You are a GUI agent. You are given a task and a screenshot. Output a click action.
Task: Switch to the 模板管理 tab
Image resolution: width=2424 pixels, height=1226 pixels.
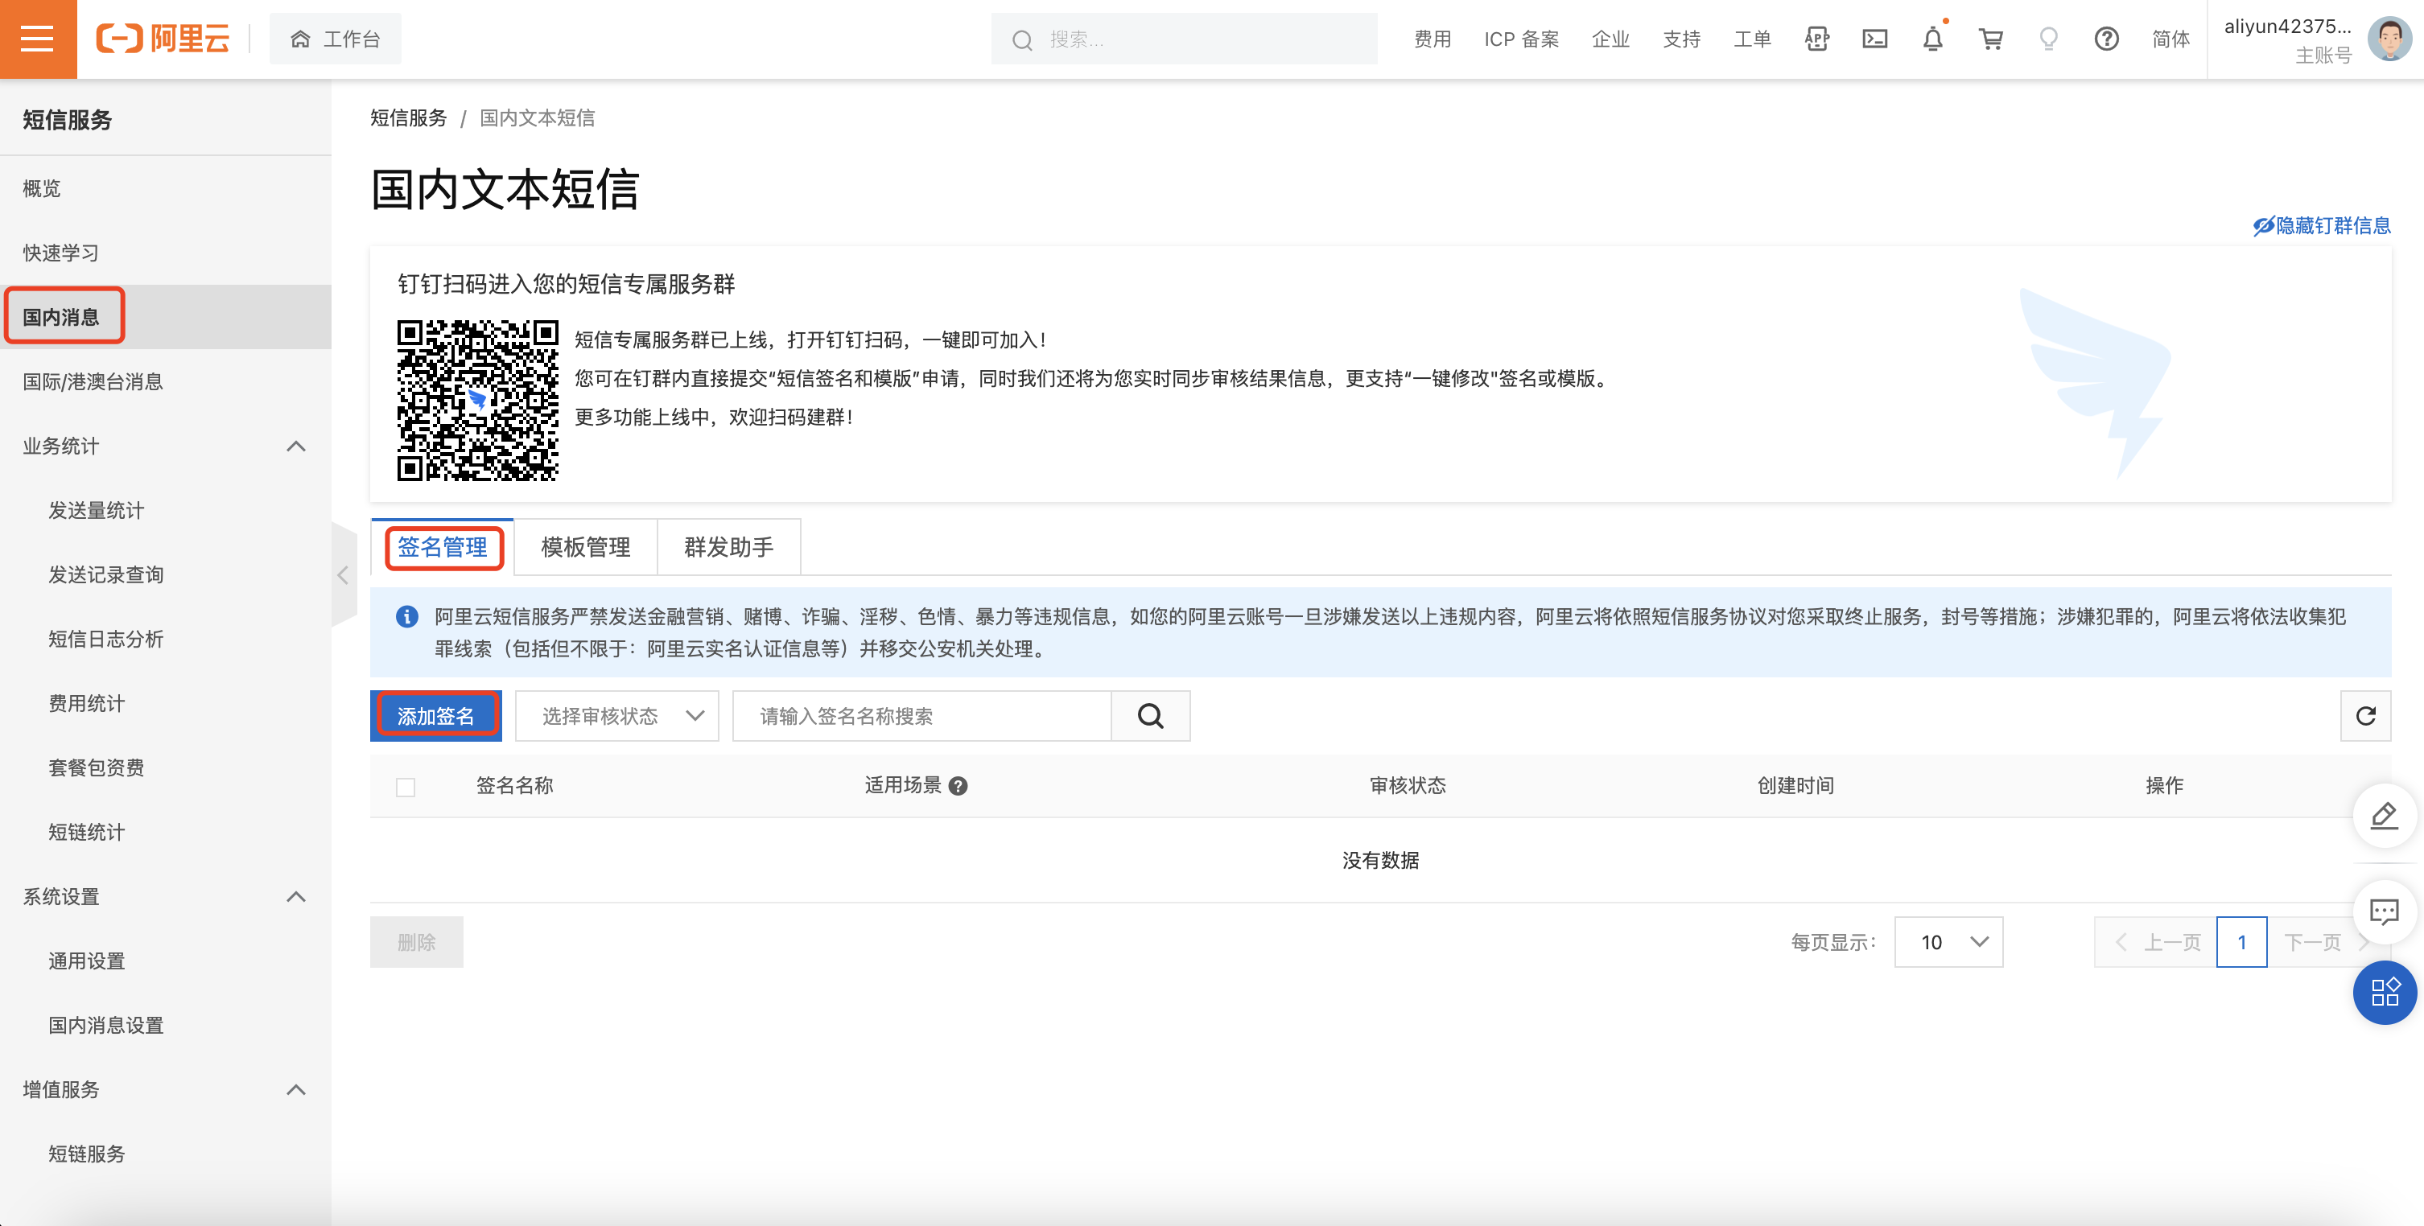585,547
